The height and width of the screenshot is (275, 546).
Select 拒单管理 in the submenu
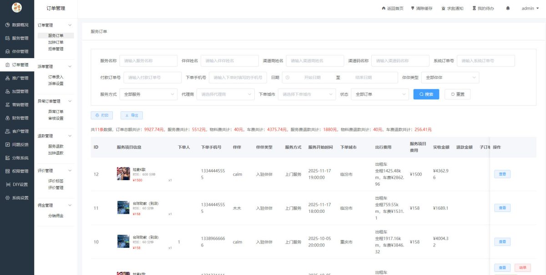pyautogui.click(x=56, y=49)
